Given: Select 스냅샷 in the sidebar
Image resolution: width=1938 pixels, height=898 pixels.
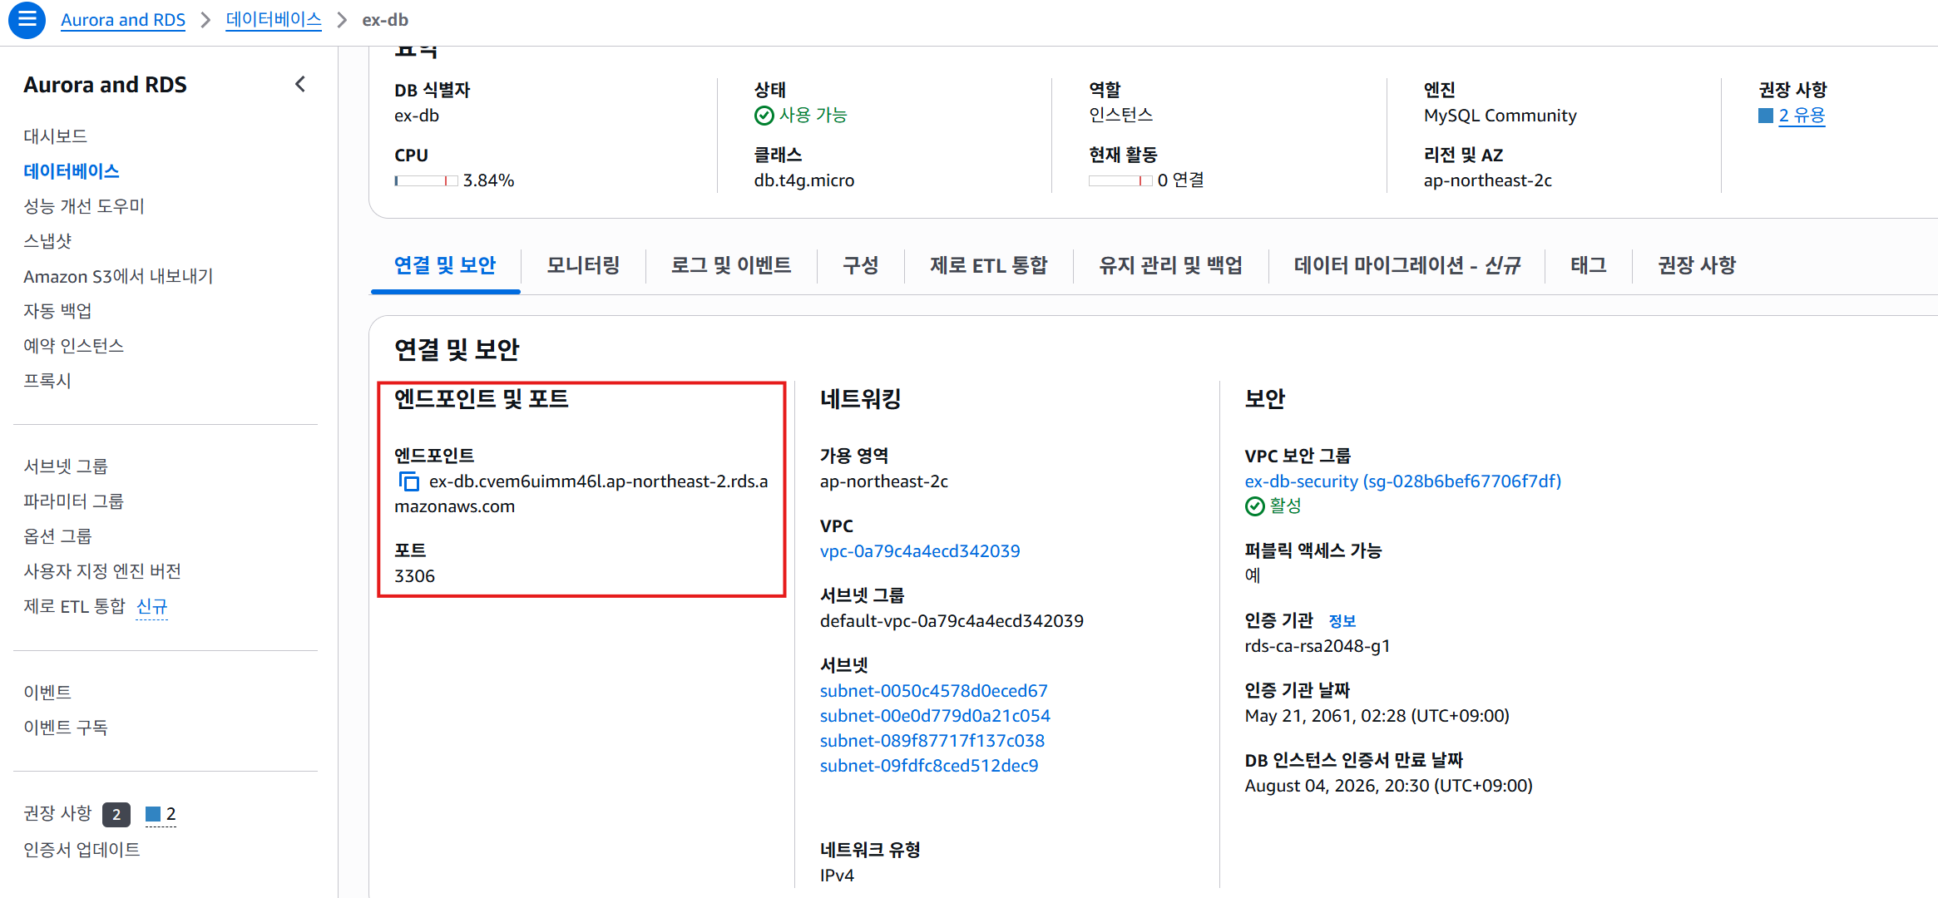Looking at the screenshot, I should (47, 241).
